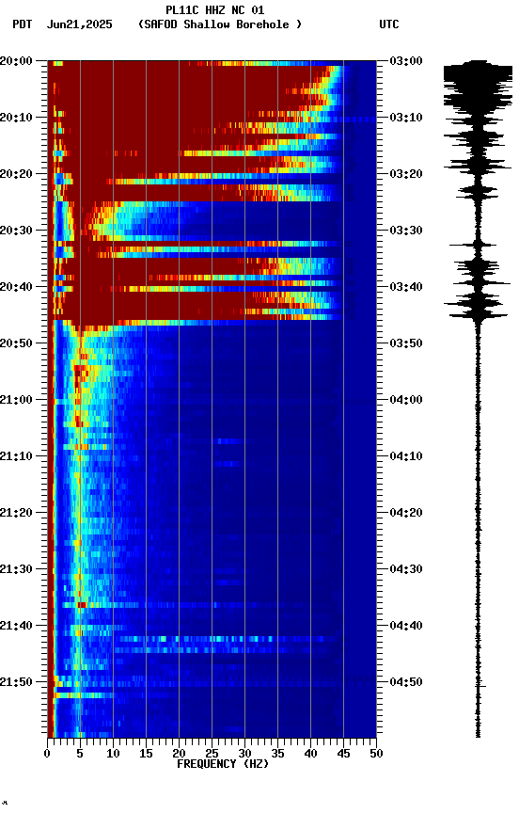519x813 pixels.
Task: Click the 20:50 PDT time label
Action: [x=16, y=343]
